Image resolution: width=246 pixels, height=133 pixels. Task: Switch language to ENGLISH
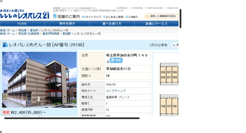pyautogui.click(x=173, y=8)
